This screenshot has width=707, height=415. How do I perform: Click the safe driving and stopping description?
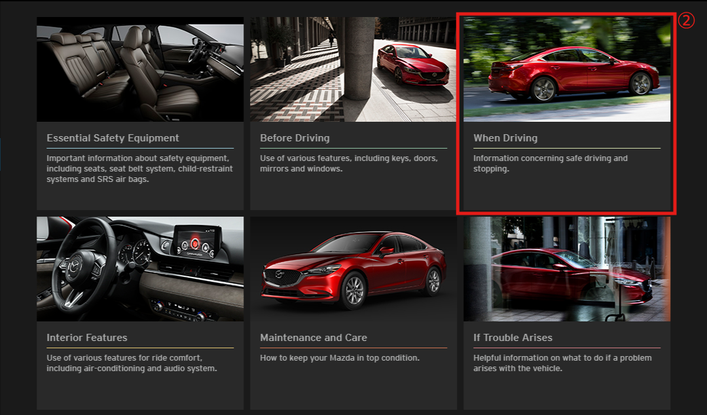[550, 164]
